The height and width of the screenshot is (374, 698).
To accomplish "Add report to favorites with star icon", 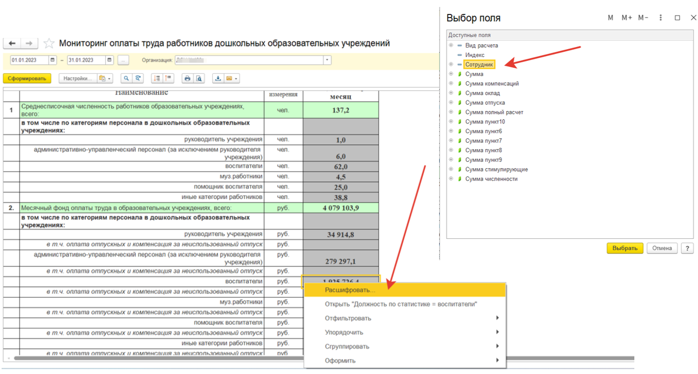I will [x=49, y=43].
